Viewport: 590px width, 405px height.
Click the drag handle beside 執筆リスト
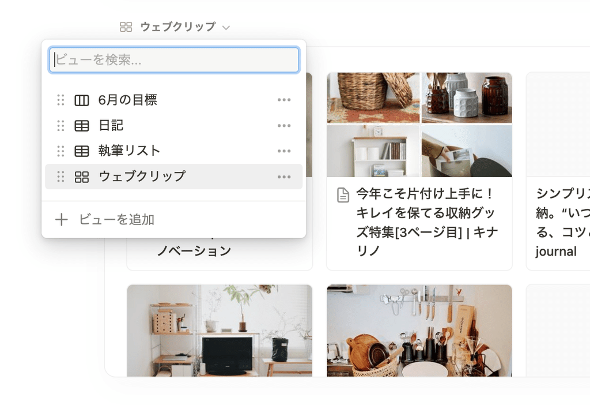60,151
